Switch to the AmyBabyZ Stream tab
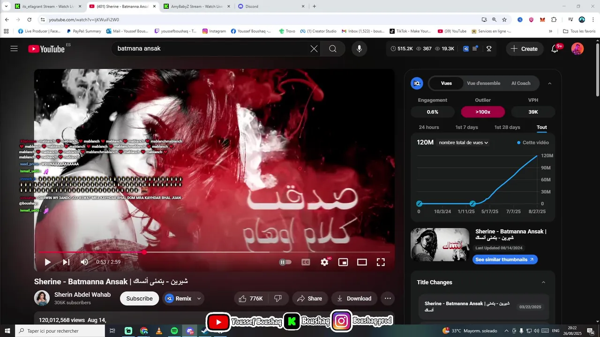Screen dimensions: 600x337 click(196, 7)
